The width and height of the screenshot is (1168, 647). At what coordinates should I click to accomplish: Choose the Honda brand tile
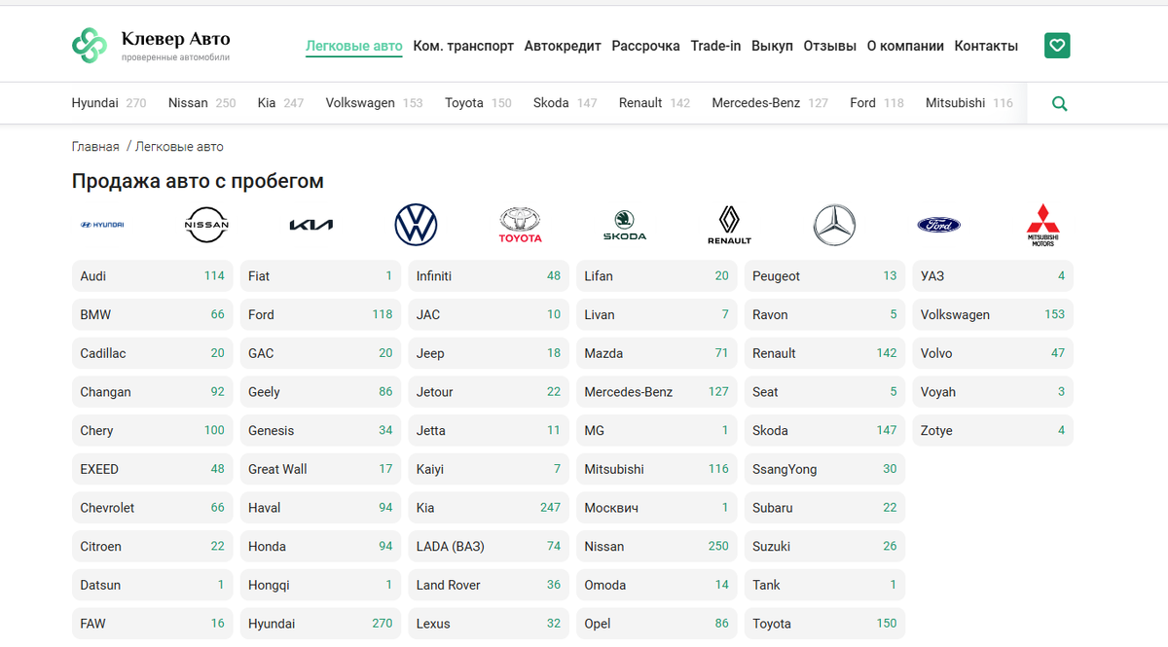[x=320, y=547]
